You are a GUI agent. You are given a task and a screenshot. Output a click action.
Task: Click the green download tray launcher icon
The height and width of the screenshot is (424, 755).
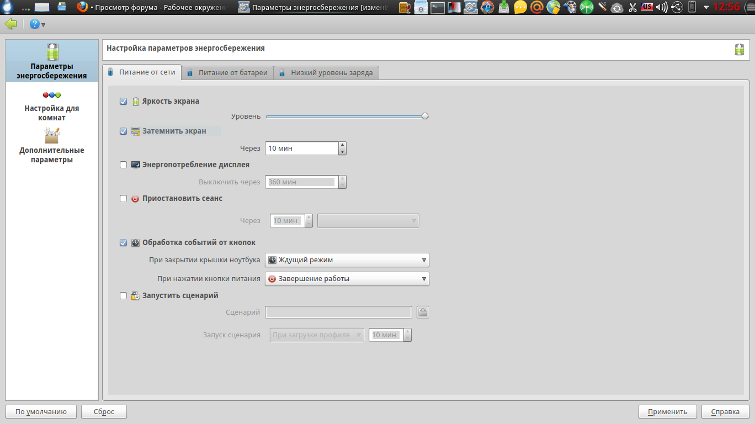[504, 7]
